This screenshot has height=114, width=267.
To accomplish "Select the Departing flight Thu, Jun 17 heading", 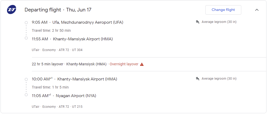I will click(58, 10).
